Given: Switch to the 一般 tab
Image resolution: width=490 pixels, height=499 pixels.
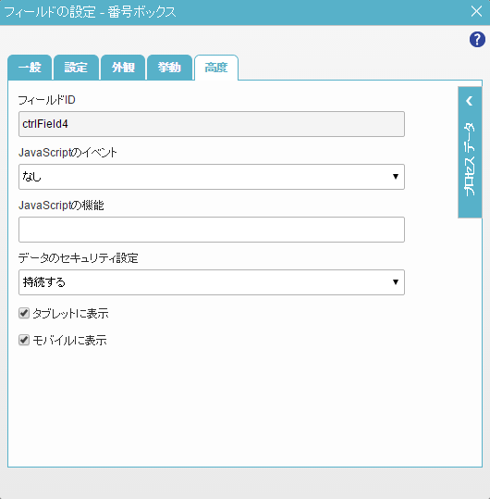Looking at the screenshot, I should (30, 68).
